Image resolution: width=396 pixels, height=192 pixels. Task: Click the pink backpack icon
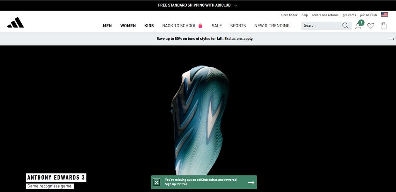point(200,26)
